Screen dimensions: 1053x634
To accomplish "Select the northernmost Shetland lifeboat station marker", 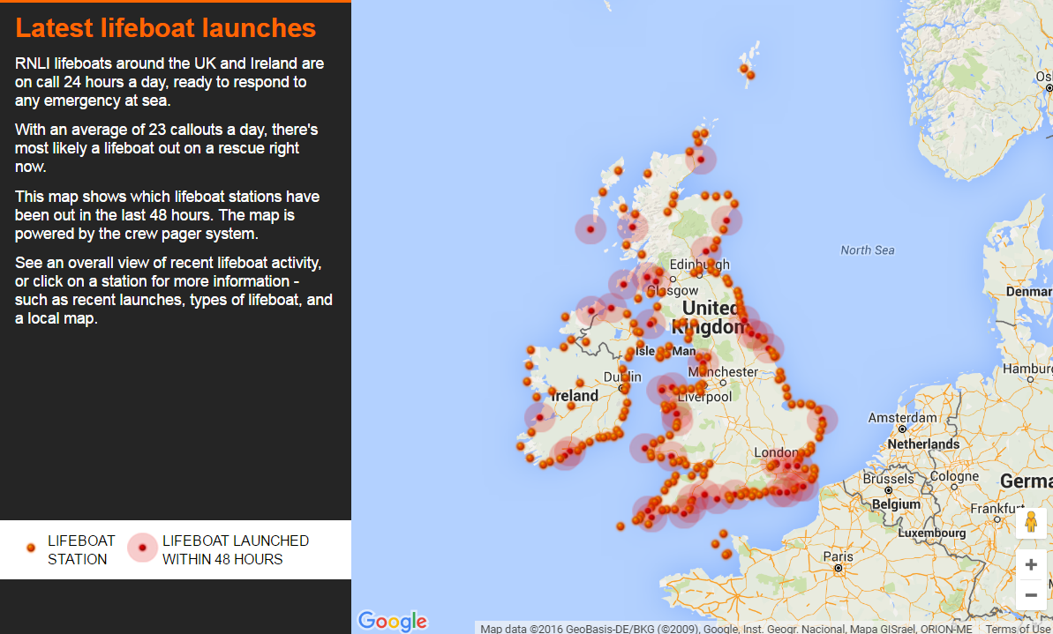I will (x=743, y=69).
